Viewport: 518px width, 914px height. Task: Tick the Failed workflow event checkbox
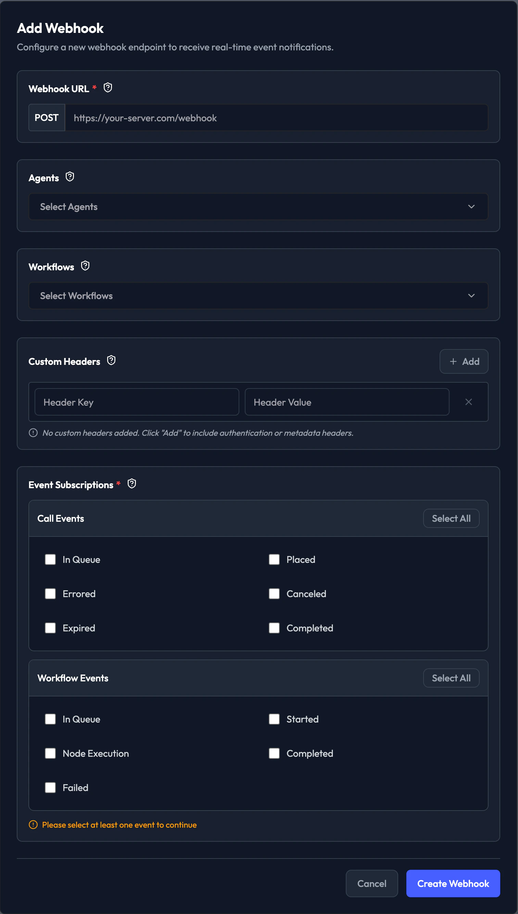pos(50,787)
